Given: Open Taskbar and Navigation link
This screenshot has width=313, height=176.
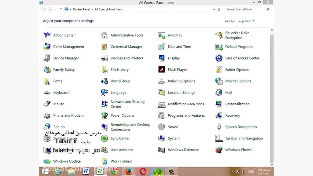Looking at the screenshot, I should 244,138.
